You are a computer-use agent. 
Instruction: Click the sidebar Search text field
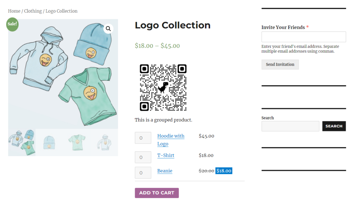[290, 126]
